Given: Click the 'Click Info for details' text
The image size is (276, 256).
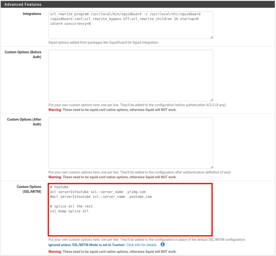Looking at the screenshot, I should (142, 245).
